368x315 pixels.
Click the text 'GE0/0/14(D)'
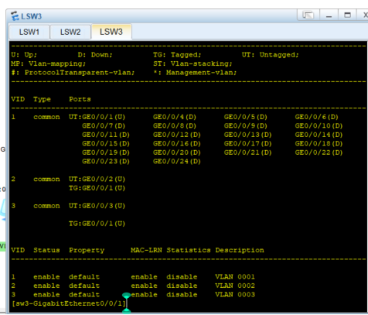click(319, 135)
